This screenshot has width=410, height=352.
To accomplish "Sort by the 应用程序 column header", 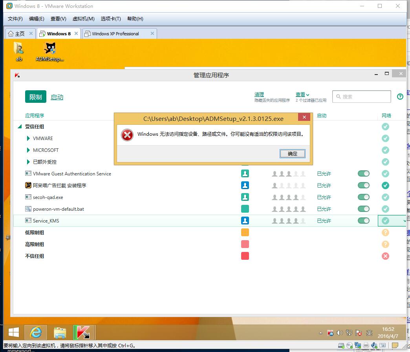I will pyautogui.click(x=35, y=115).
